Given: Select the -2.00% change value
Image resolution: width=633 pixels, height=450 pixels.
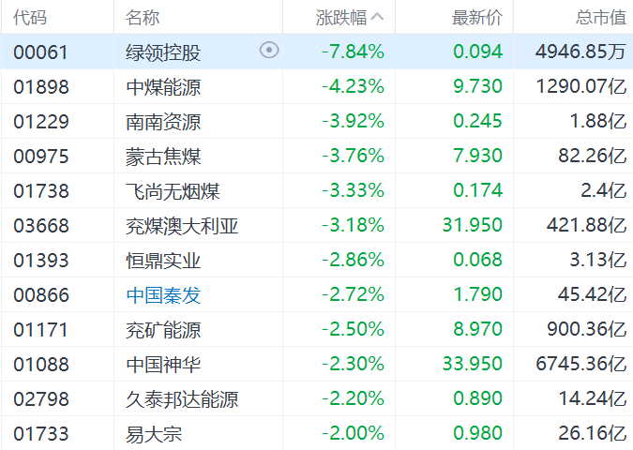Looking at the screenshot, I should [x=353, y=433].
